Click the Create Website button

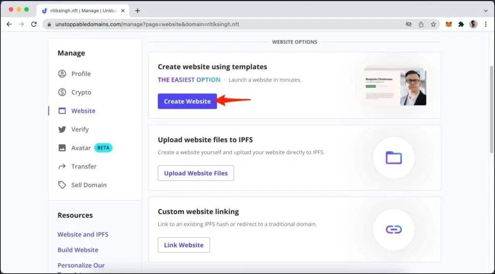click(187, 102)
